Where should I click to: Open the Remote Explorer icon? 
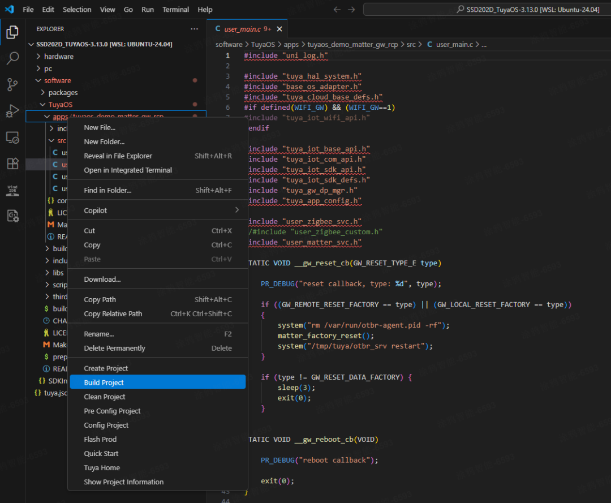click(x=12, y=137)
